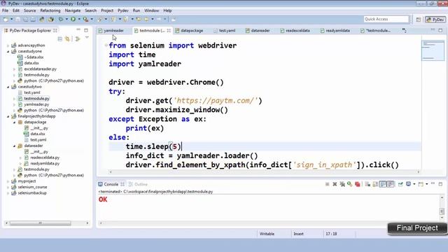This screenshot has width=448, height=252.
Task: Toggle show console on standard output change
Action: tap(383, 184)
